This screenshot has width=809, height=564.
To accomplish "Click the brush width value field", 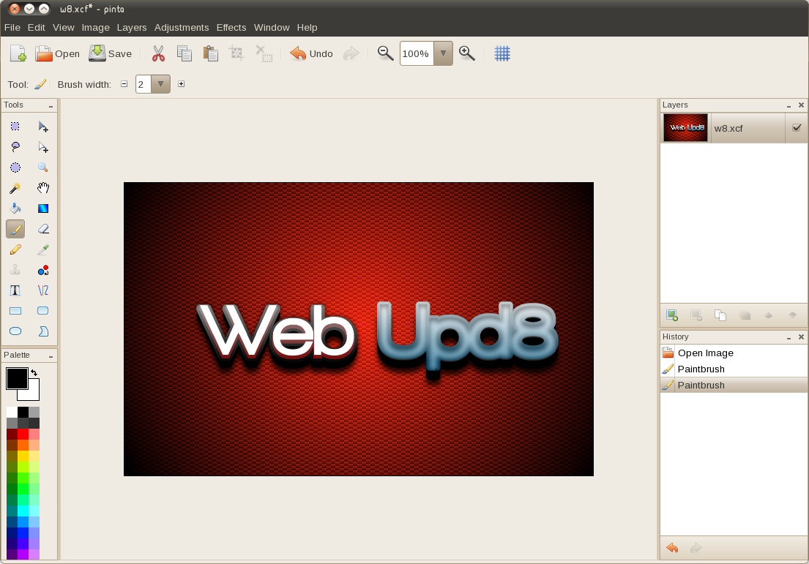I will [x=143, y=84].
